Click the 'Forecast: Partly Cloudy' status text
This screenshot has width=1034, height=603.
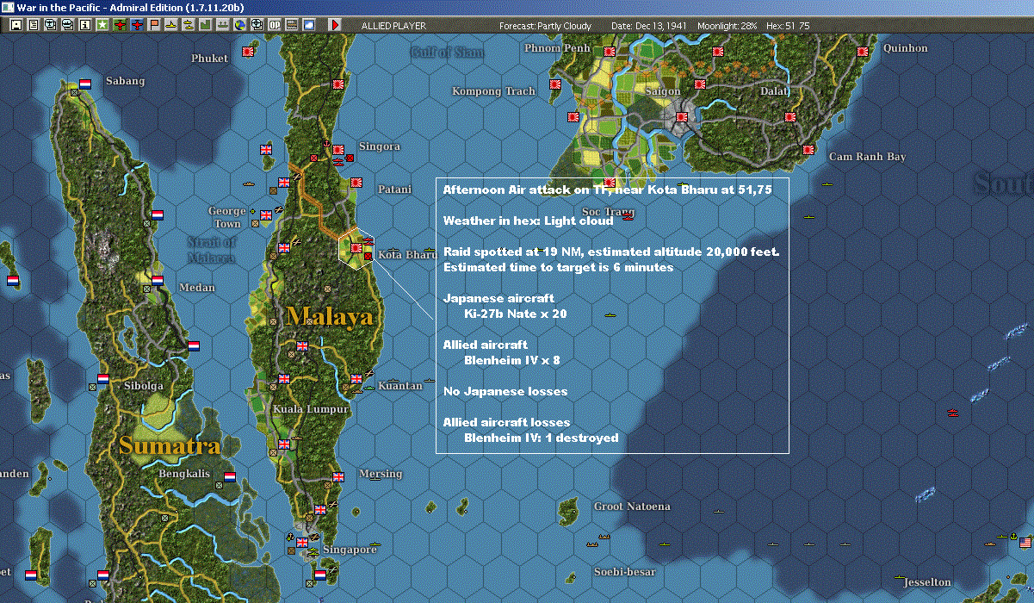pyautogui.click(x=546, y=26)
